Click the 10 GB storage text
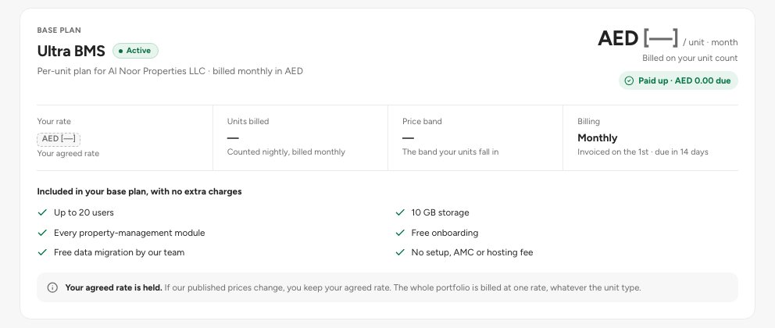The height and width of the screenshot is (328, 775). point(441,213)
